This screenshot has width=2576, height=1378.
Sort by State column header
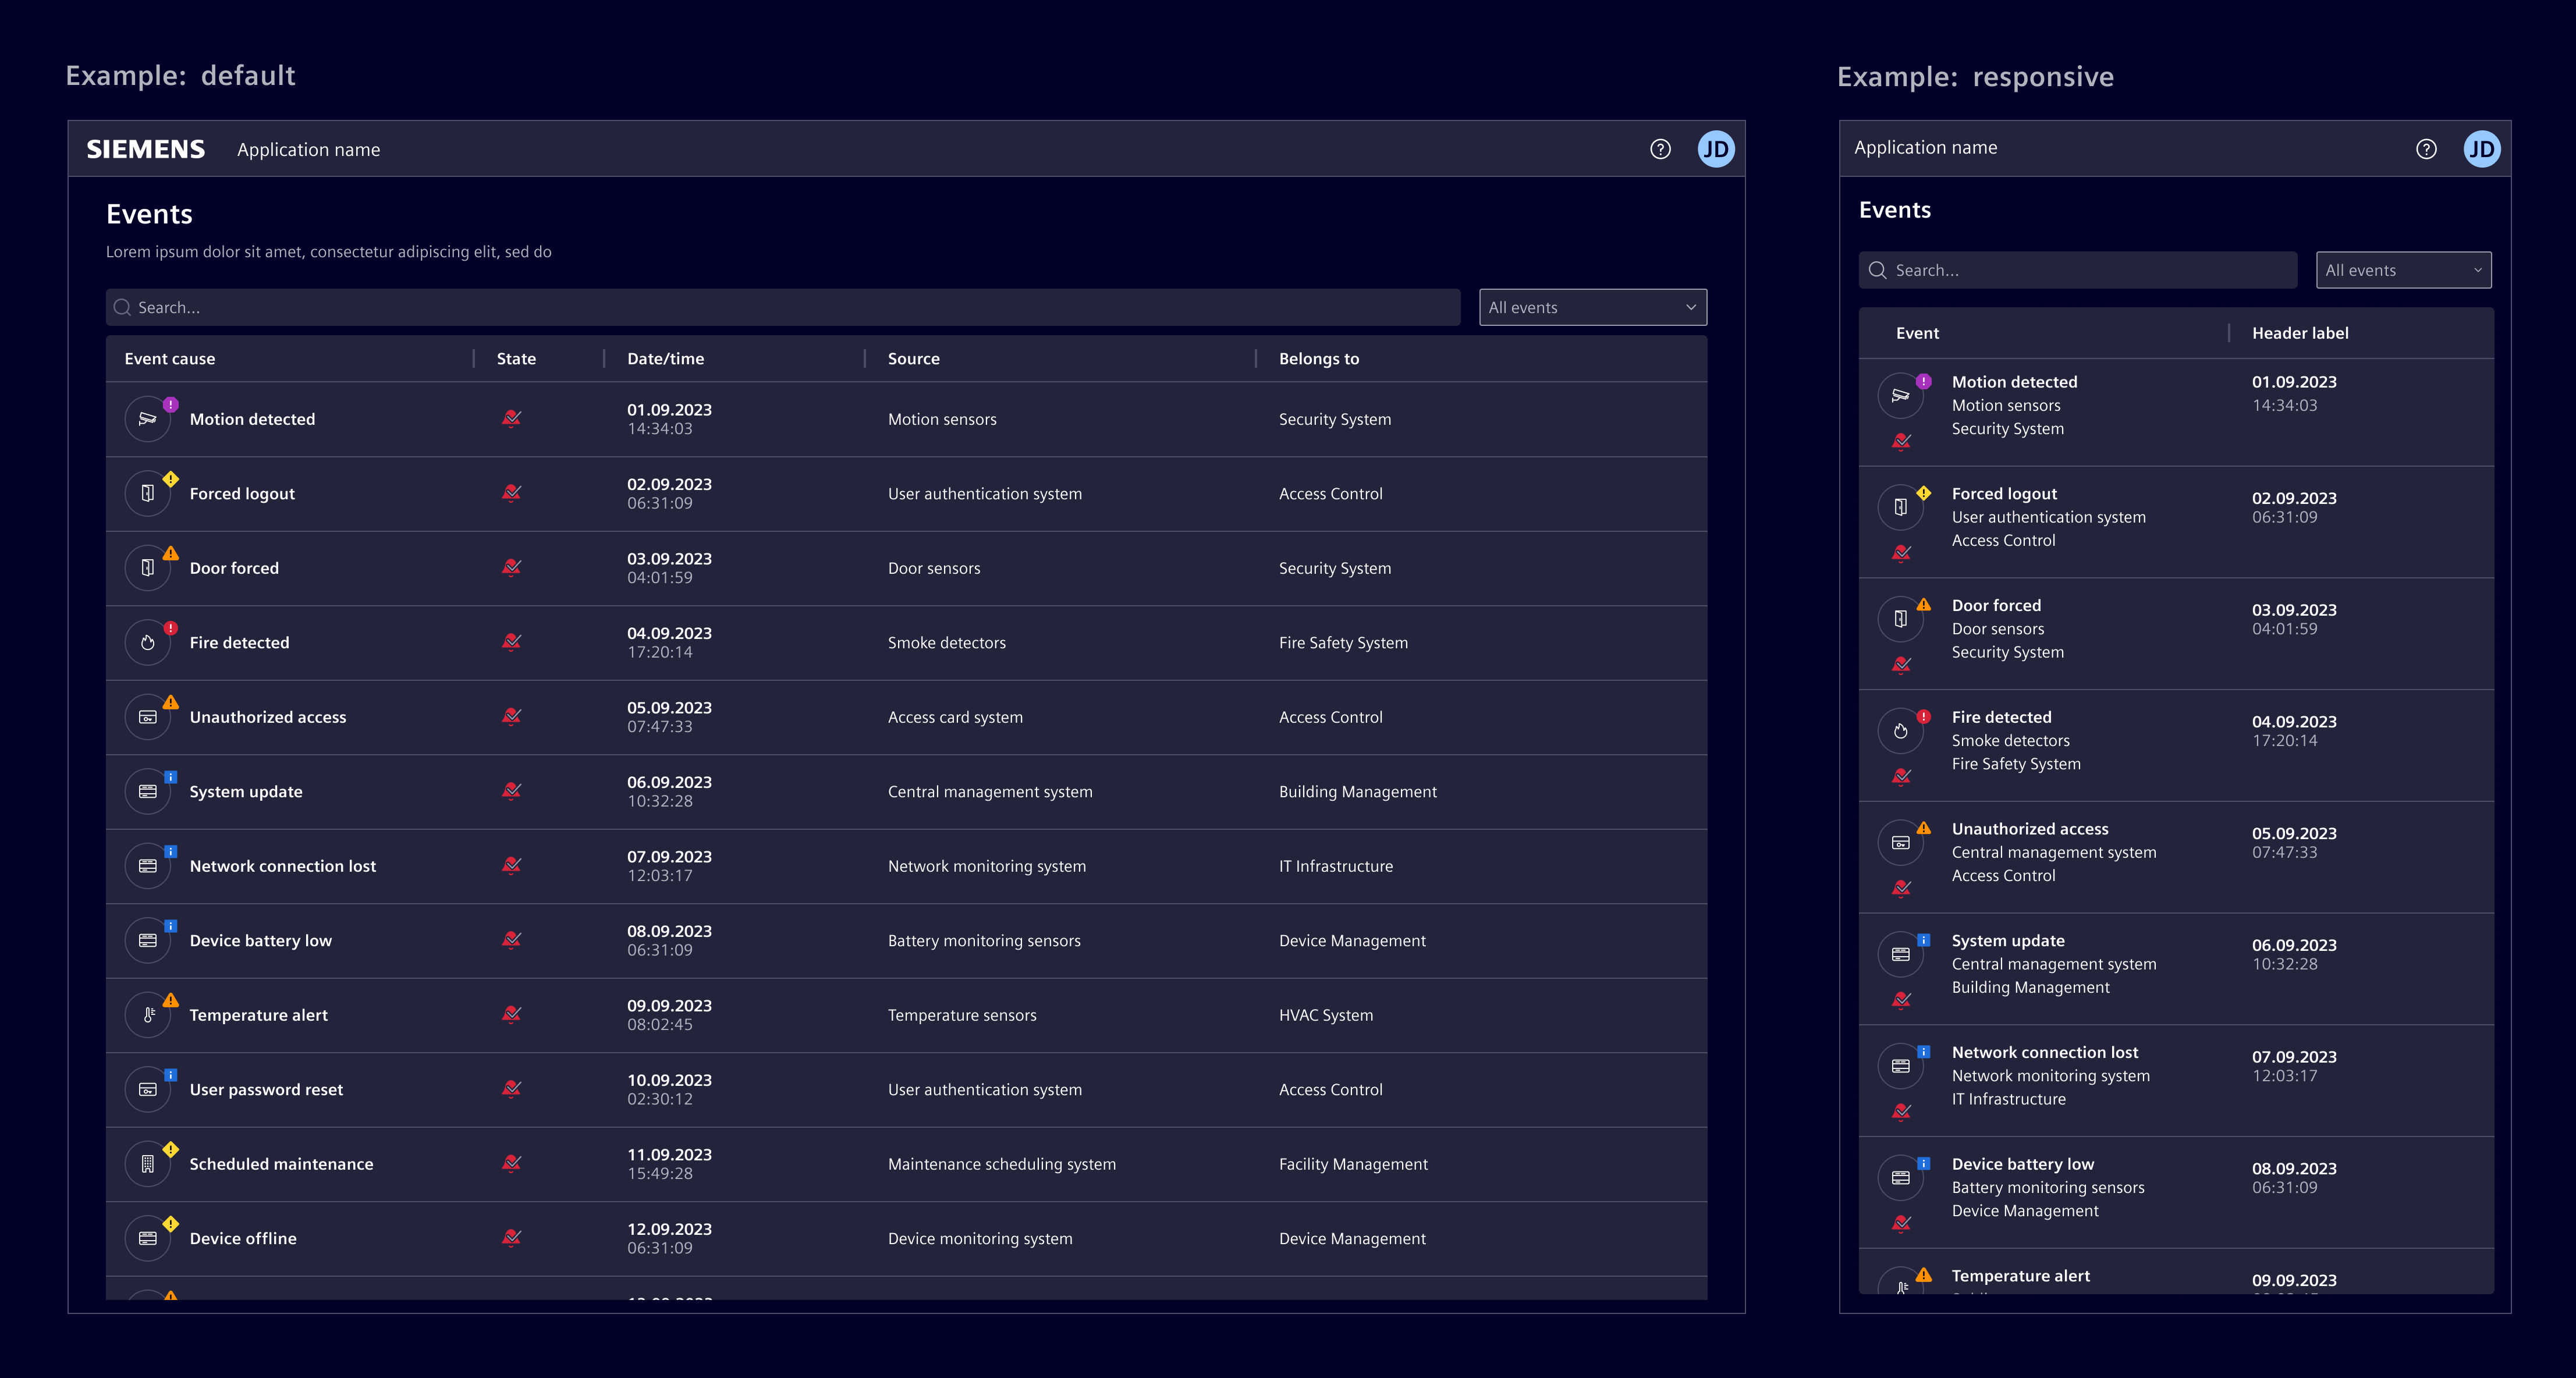[516, 358]
